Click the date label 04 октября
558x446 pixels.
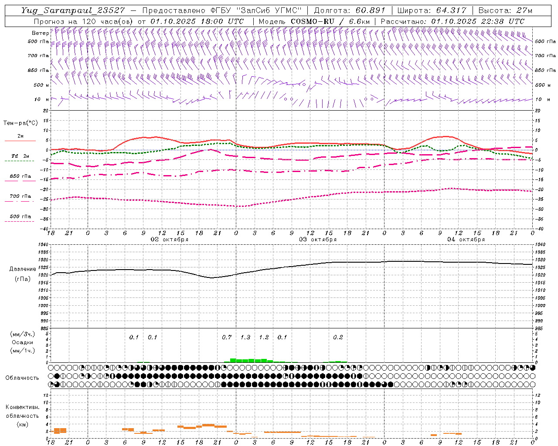[466, 240]
